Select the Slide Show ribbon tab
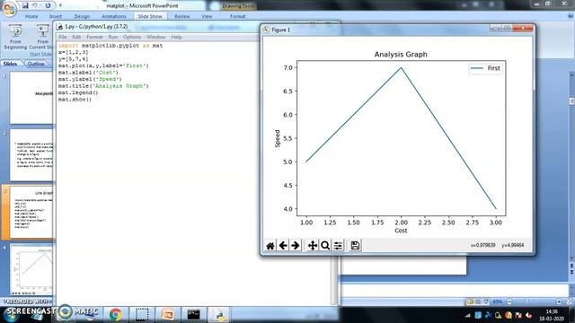575x323 pixels. pyautogui.click(x=150, y=16)
